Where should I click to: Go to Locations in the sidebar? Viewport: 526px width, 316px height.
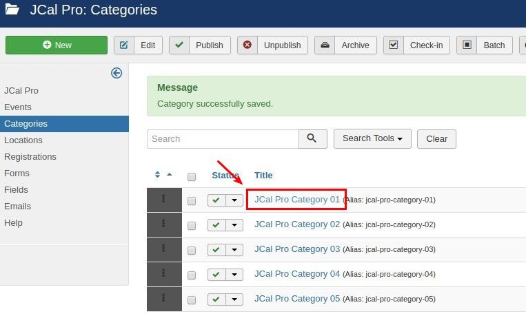[x=23, y=140]
